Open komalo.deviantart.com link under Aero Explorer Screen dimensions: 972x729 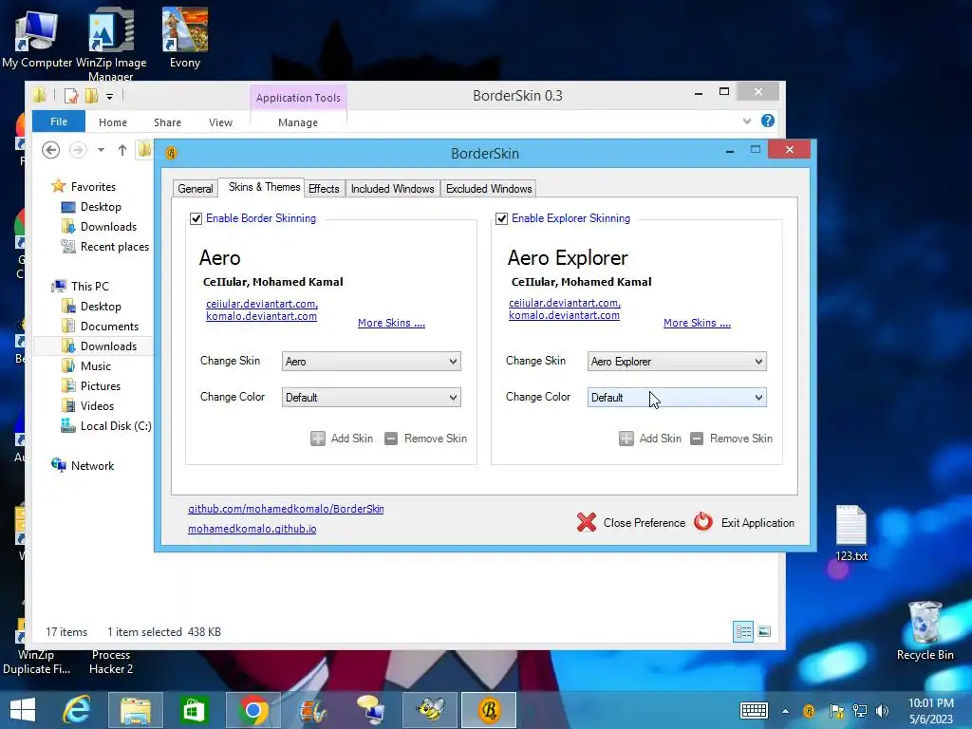[x=564, y=315]
